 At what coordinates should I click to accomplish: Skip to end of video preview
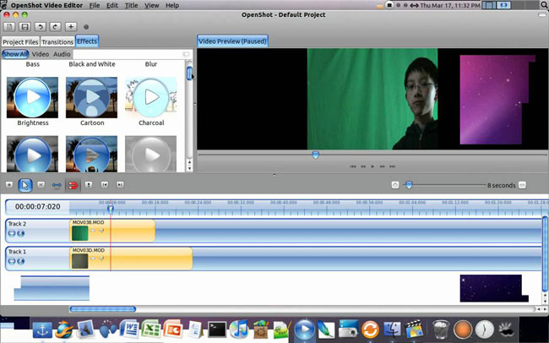coord(393,166)
